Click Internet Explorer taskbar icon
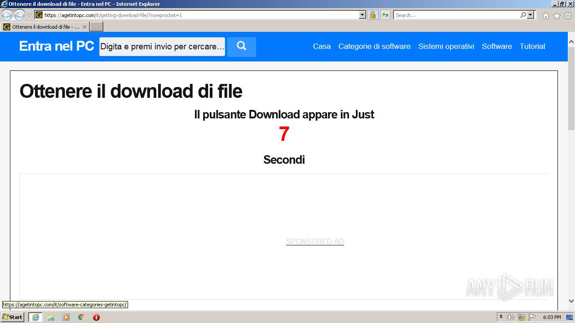This screenshot has width=575, height=323. (35, 317)
